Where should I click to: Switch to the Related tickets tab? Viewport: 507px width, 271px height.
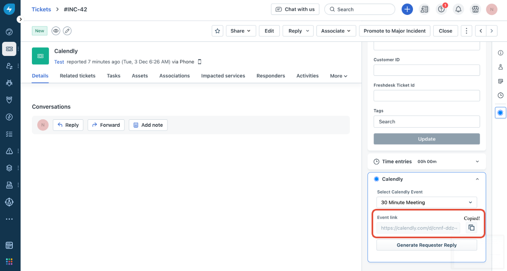click(x=77, y=76)
